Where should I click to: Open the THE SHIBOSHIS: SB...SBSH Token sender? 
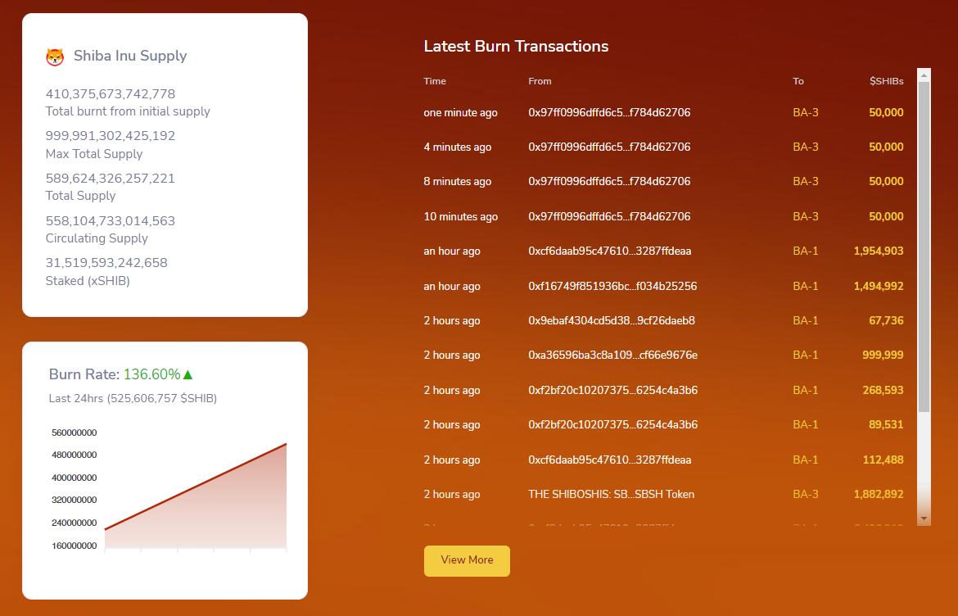click(612, 495)
